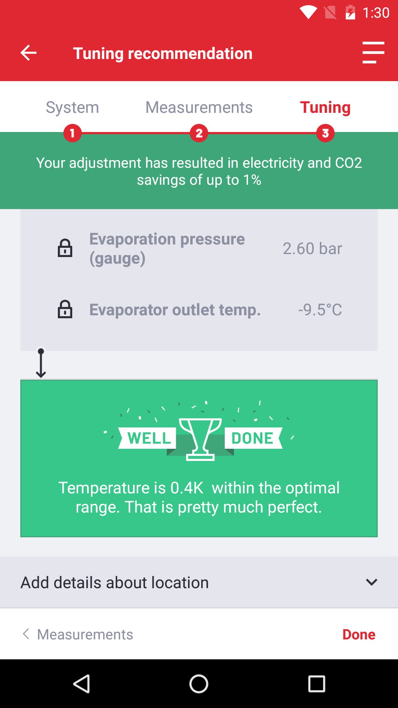Tap the lock icon beside Evaporator outlet temp.
The width and height of the screenshot is (398, 708).
tap(65, 309)
